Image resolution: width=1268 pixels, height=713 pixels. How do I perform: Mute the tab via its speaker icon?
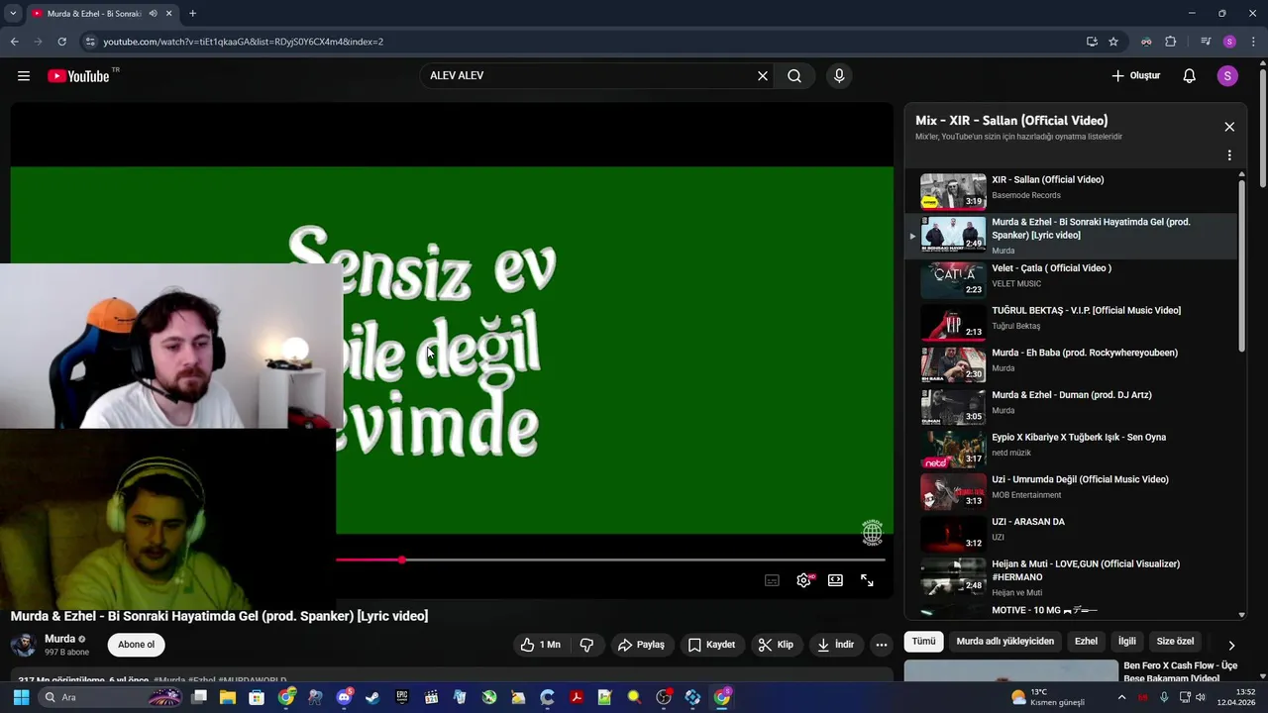click(x=153, y=14)
